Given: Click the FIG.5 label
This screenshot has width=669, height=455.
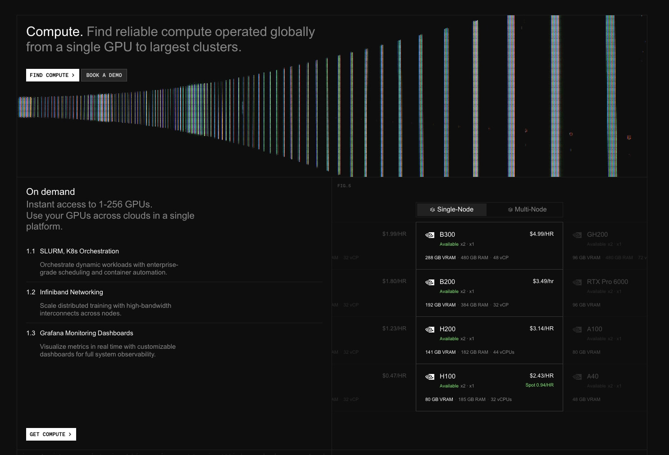Looking at the screenshot, I should coord(344,186).
